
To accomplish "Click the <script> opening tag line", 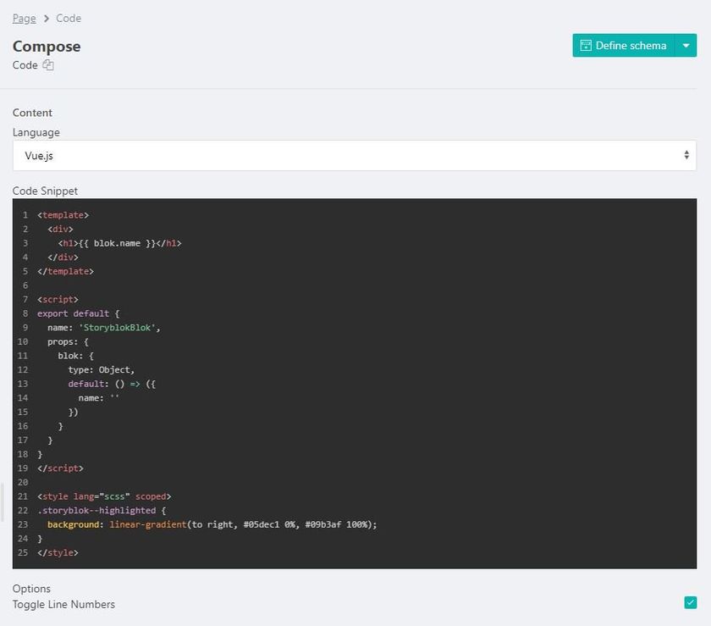I will [58, 300].
